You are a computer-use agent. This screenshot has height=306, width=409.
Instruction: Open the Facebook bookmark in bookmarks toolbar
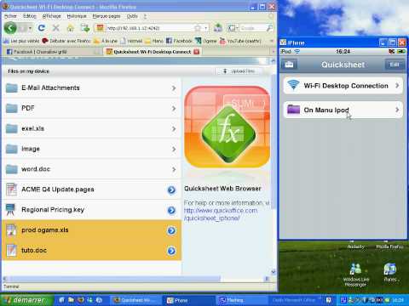point(179,41)
